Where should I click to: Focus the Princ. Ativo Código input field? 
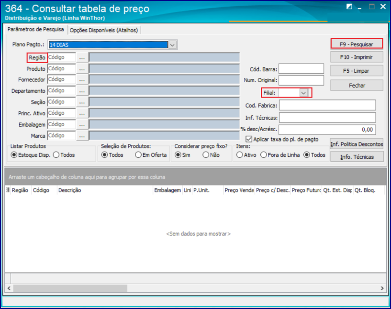61,113
